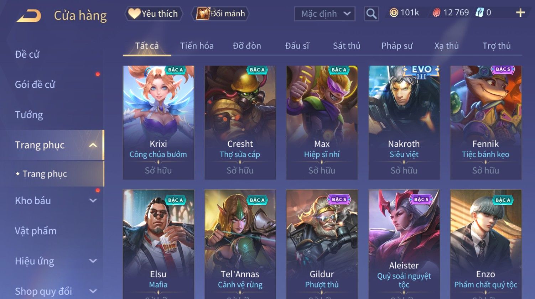The height and width of the screenshot is (299, 535).
Task: Open the Mặc định sort dropdown
Action: (325, 14)
